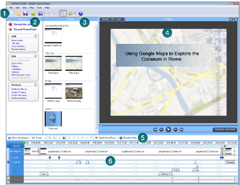Click the timeline zoom out magnifier icon
The image size is (240, 185).
point(54,138)
